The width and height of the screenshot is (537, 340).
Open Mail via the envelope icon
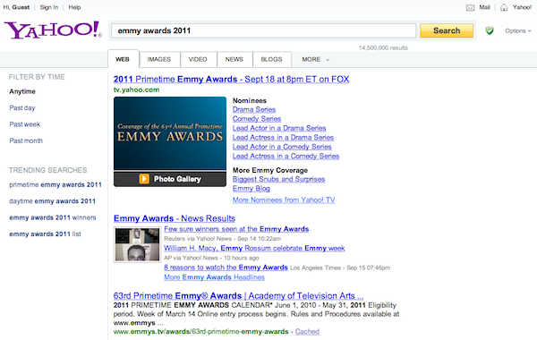pyautogui.click(x=470, y=7)
